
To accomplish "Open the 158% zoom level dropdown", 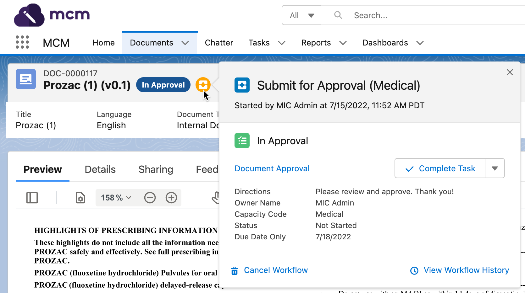I will click(x=116, y=198).
